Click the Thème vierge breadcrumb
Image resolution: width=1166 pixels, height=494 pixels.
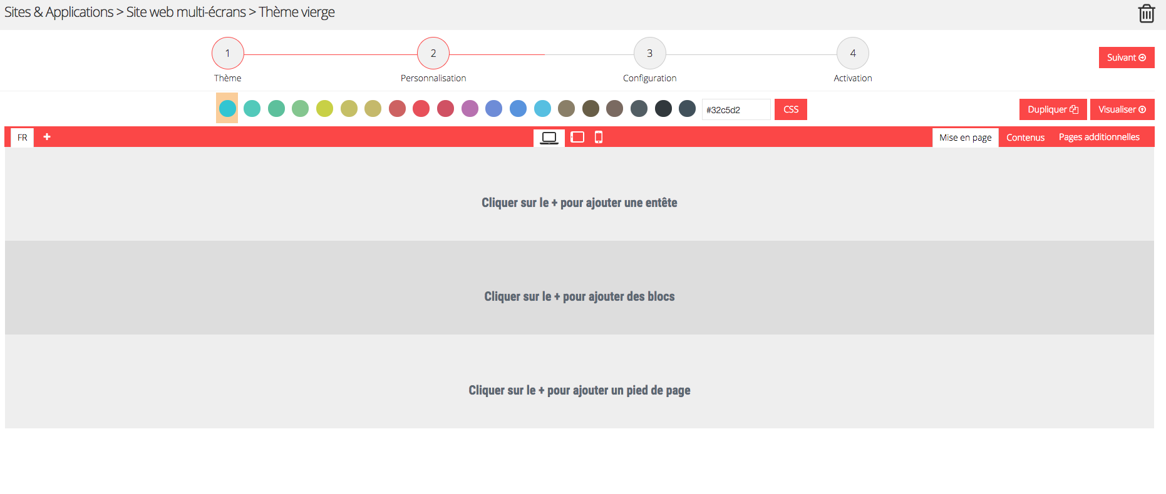tap(297, 12)
